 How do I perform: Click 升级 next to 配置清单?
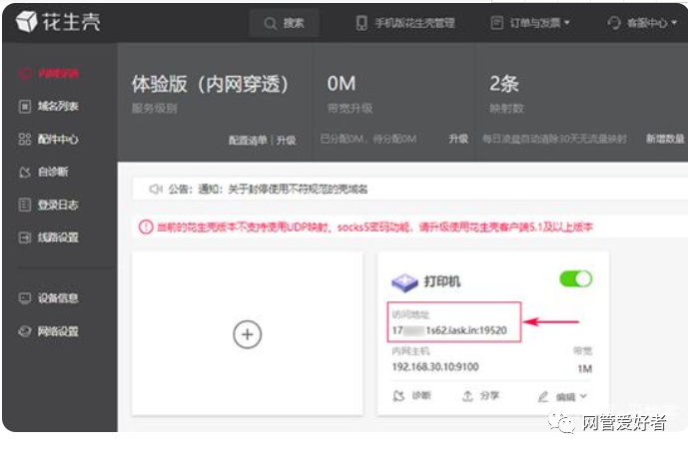(x=286, y=140)
